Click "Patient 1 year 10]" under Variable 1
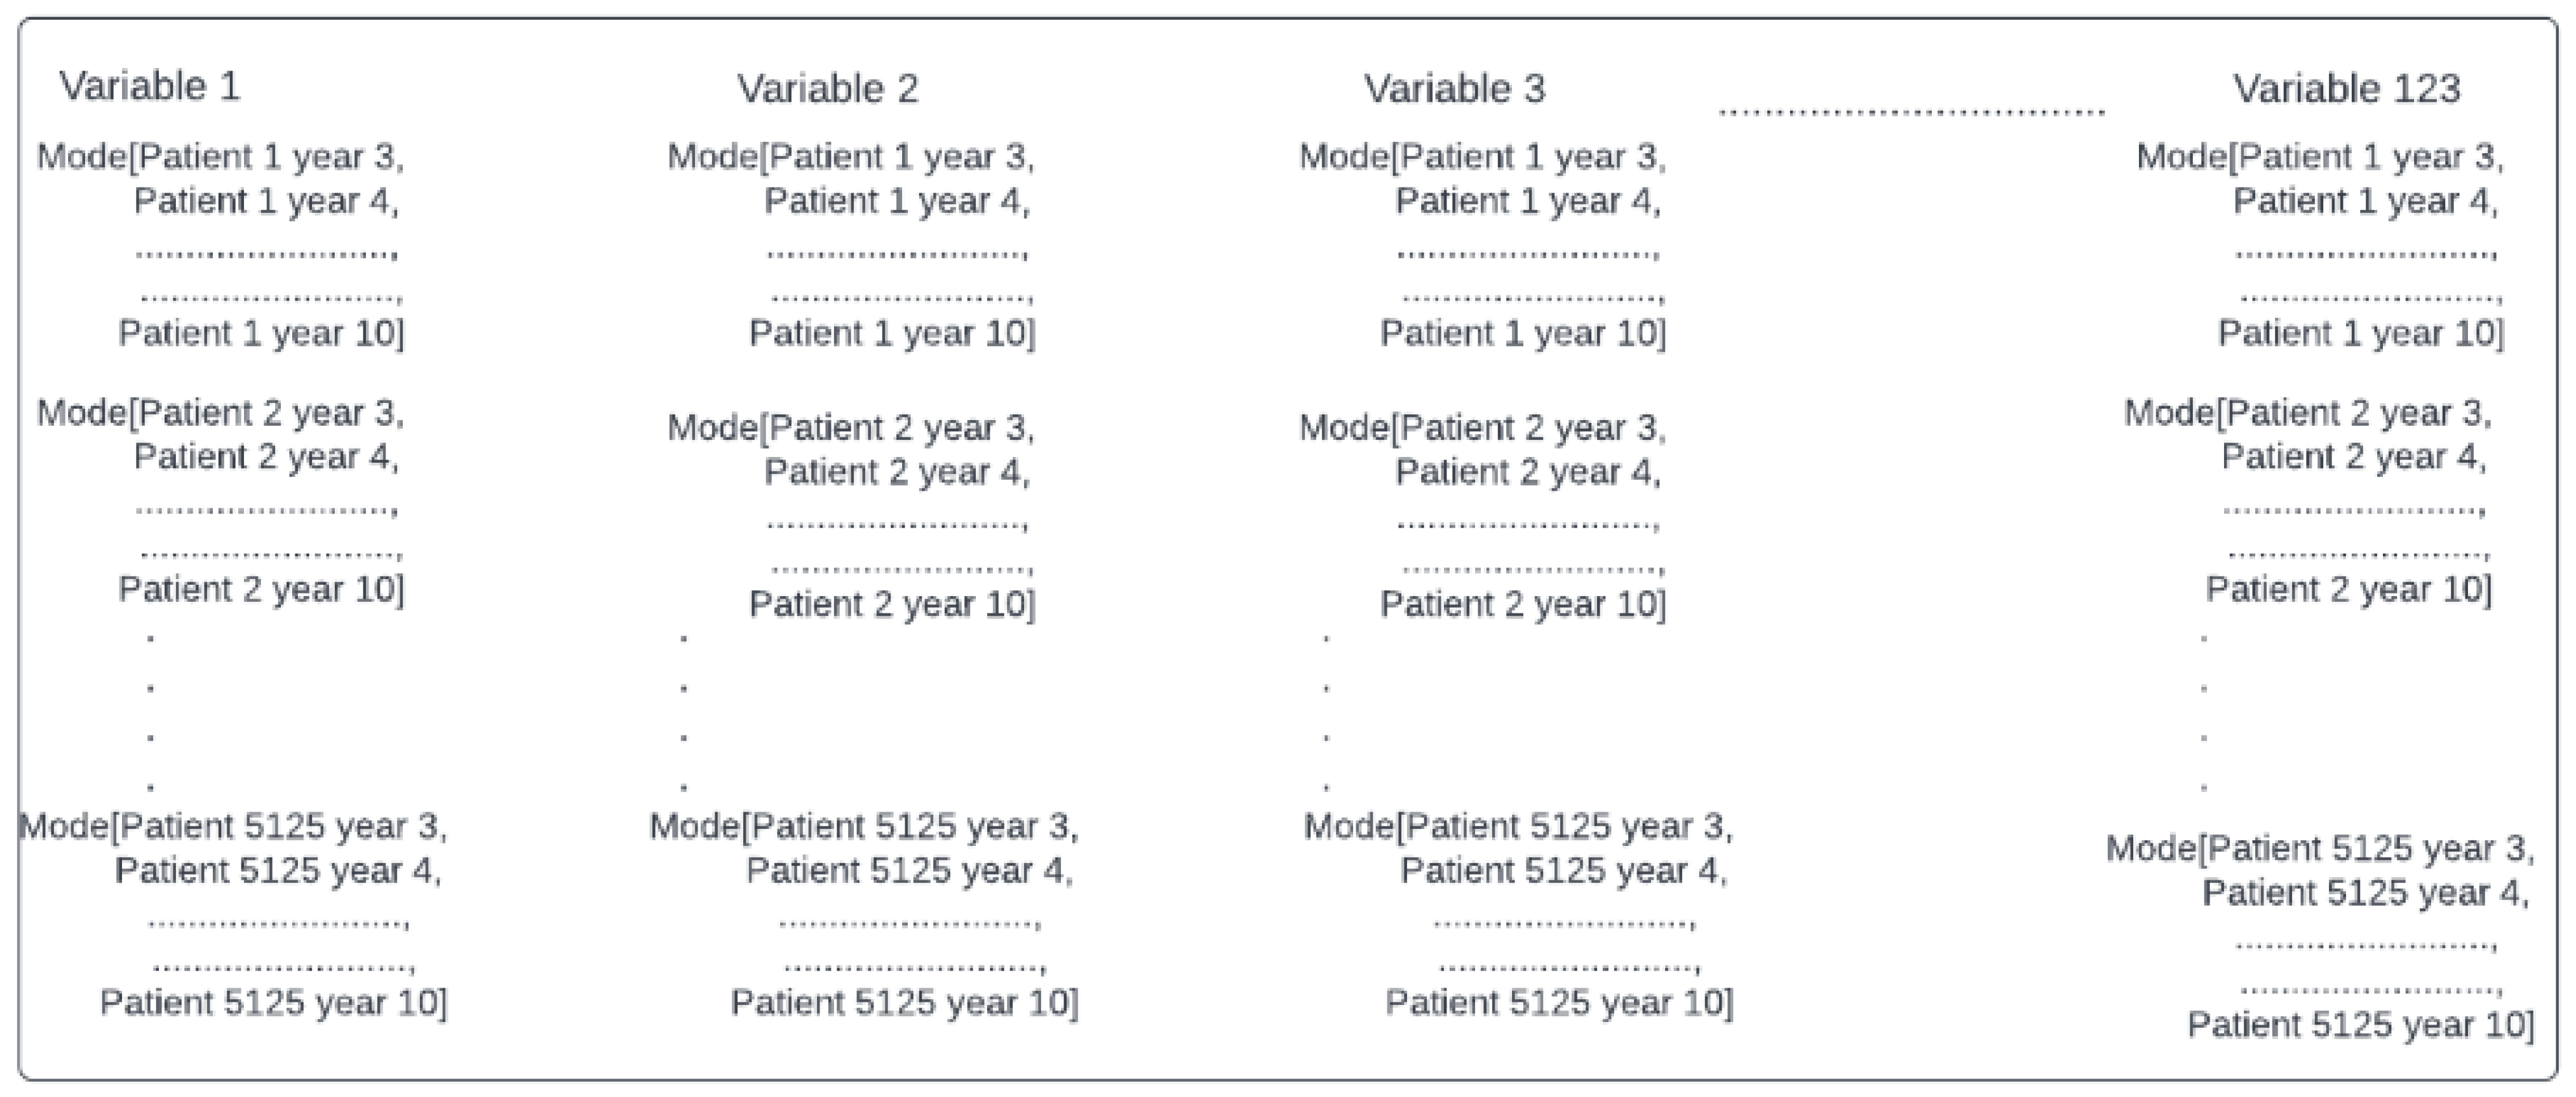The height and width of the screenshot is (1097, 2576). (261, 333)
